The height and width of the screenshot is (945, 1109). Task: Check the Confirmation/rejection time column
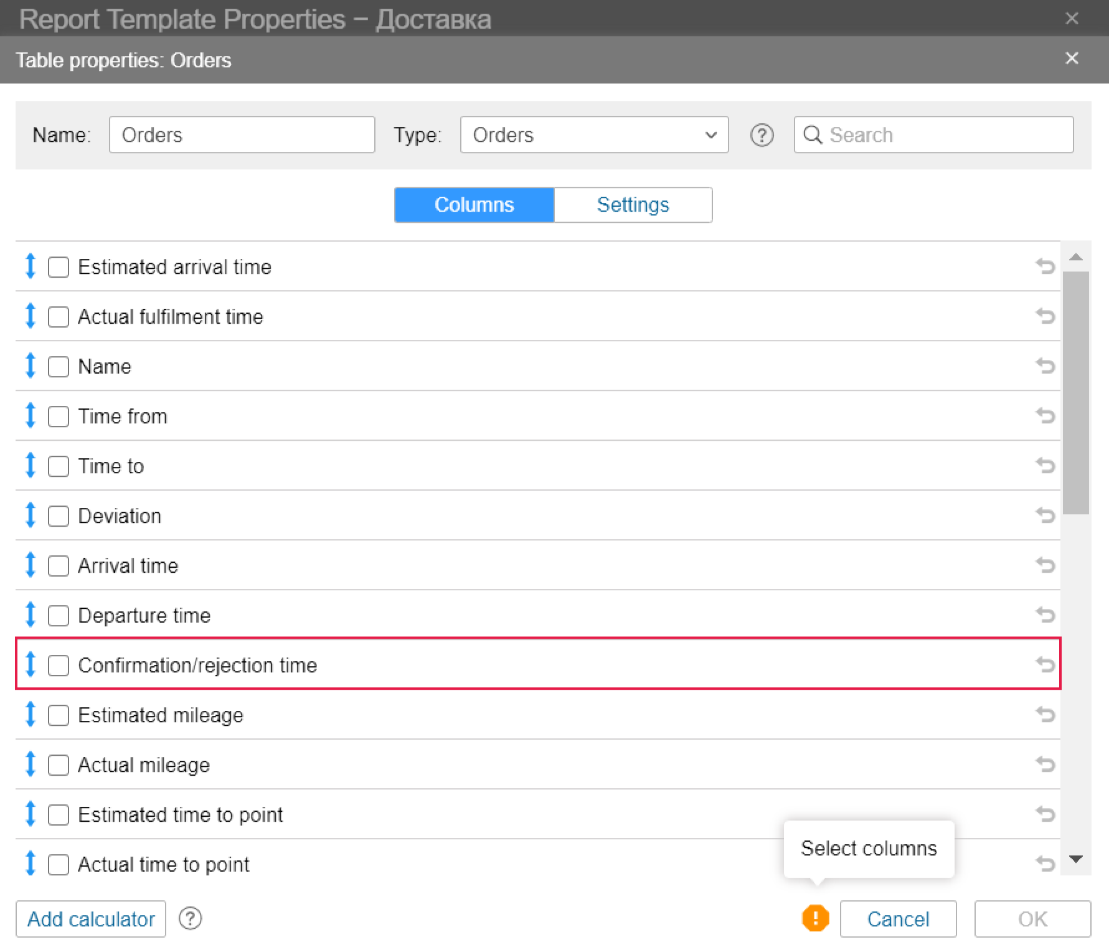coord(59,665)
